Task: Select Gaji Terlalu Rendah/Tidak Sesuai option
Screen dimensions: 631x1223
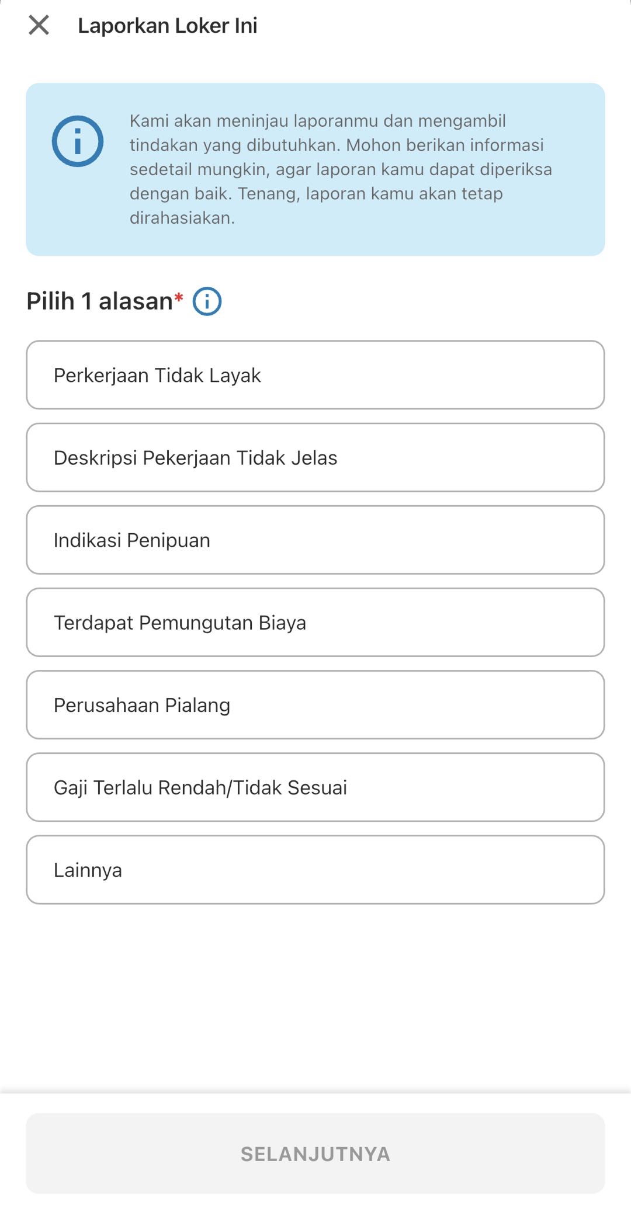Action: [x=315, y=787]
